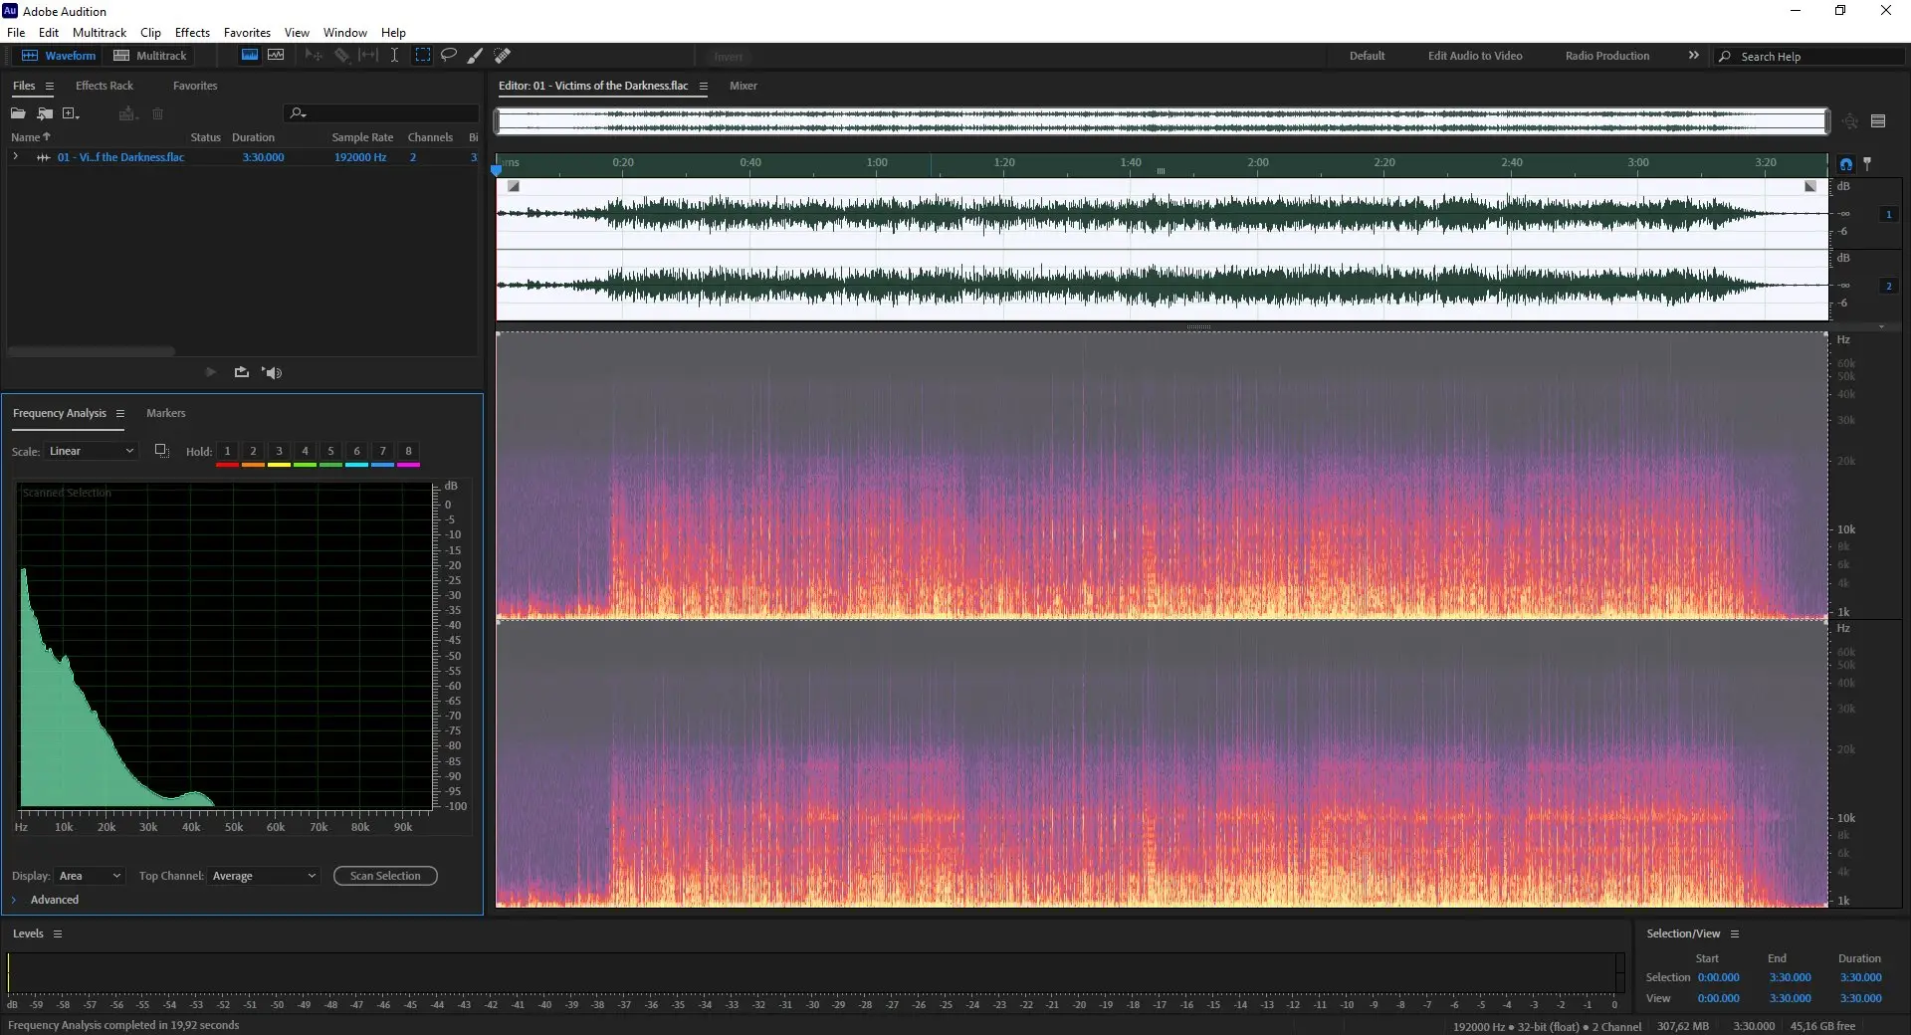1911x1035 pixels.
Task: Toggle snapping magnet icon on timeline
Action: click(1846, 164)
